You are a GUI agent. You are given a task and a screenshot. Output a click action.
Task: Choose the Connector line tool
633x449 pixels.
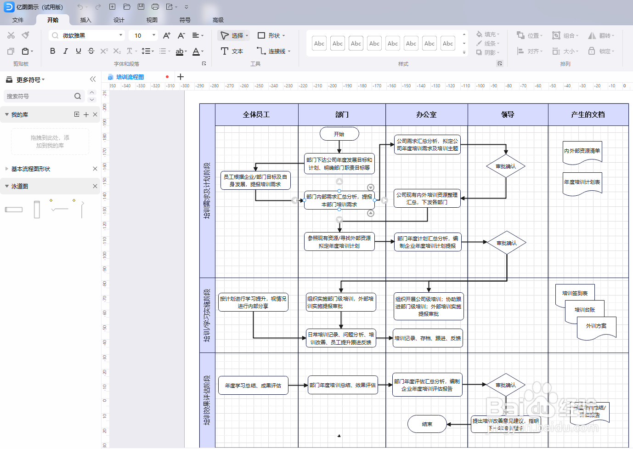[x=273, y=51]
